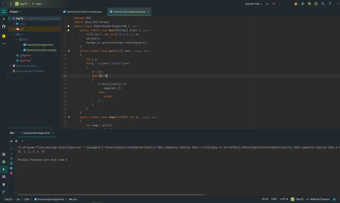This screenshot has width=340, height=203.
Task: Open the GitHub tool window icon
Action: tap(3, 26)
